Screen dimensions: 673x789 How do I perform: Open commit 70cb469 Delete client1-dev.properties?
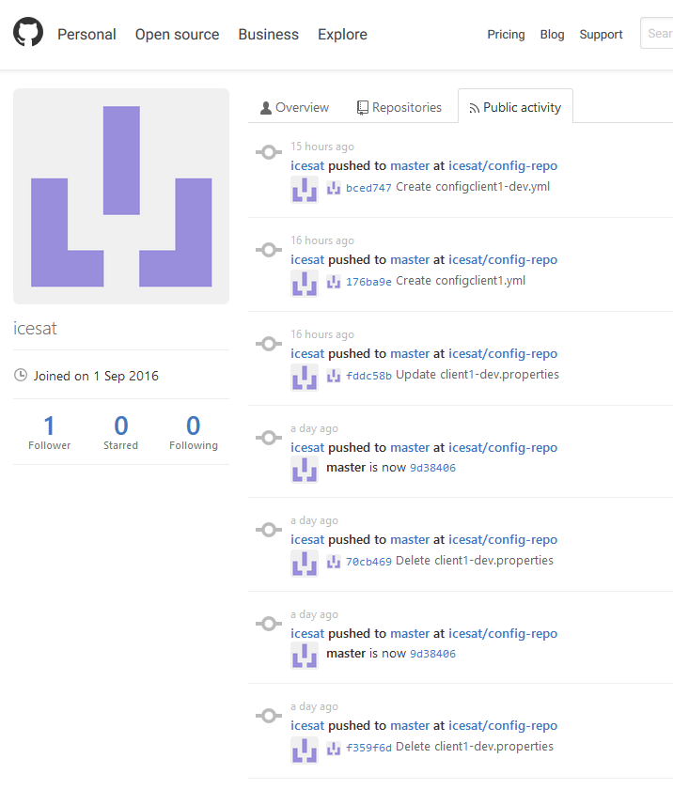point(368,562)
